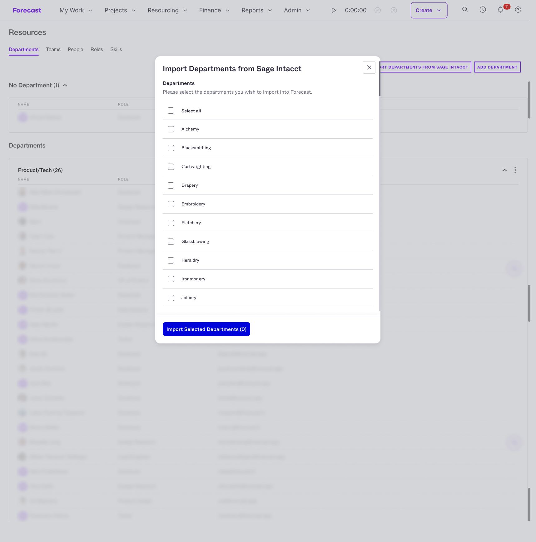Image resolution: width=536 pixels, height=542 pixels.
Task: Click the timer cancel icon
Action: click(x=394, y=10)
